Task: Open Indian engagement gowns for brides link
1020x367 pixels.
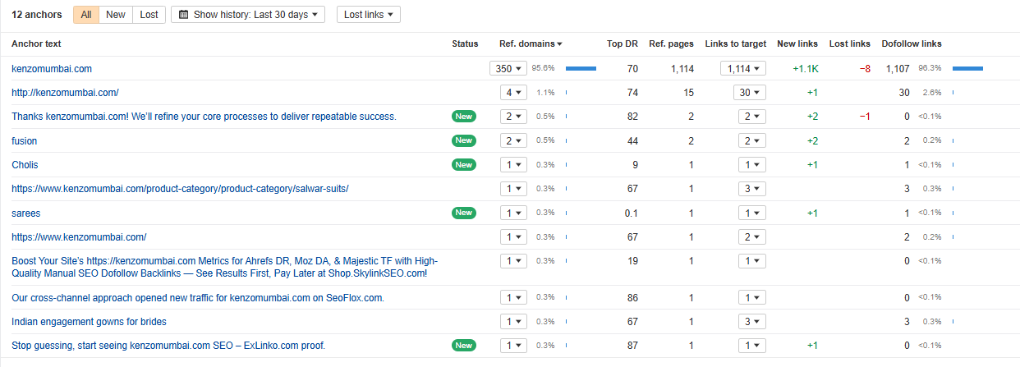Action: click(x=89, y=321)
